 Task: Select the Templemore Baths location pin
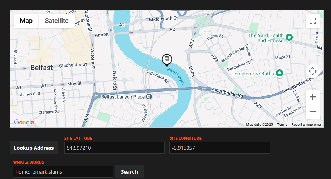(x=280, y=73)
